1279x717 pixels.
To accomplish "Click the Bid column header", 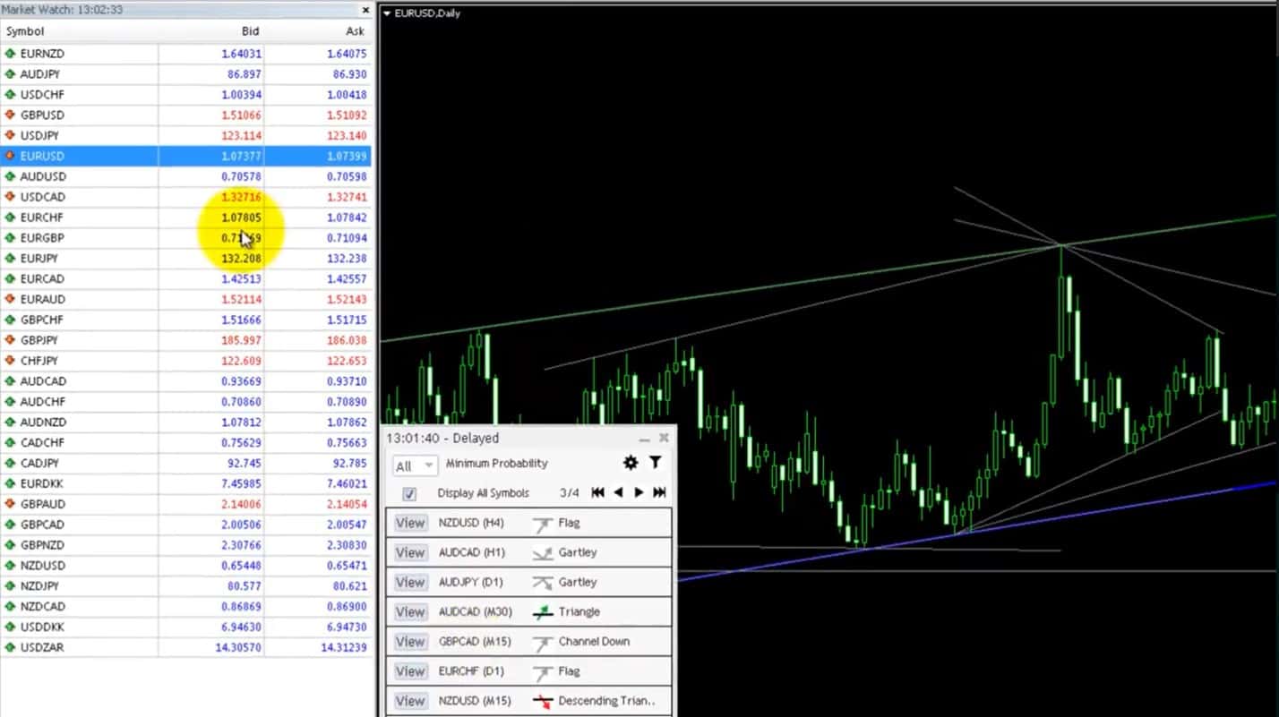I will (250, 30).
